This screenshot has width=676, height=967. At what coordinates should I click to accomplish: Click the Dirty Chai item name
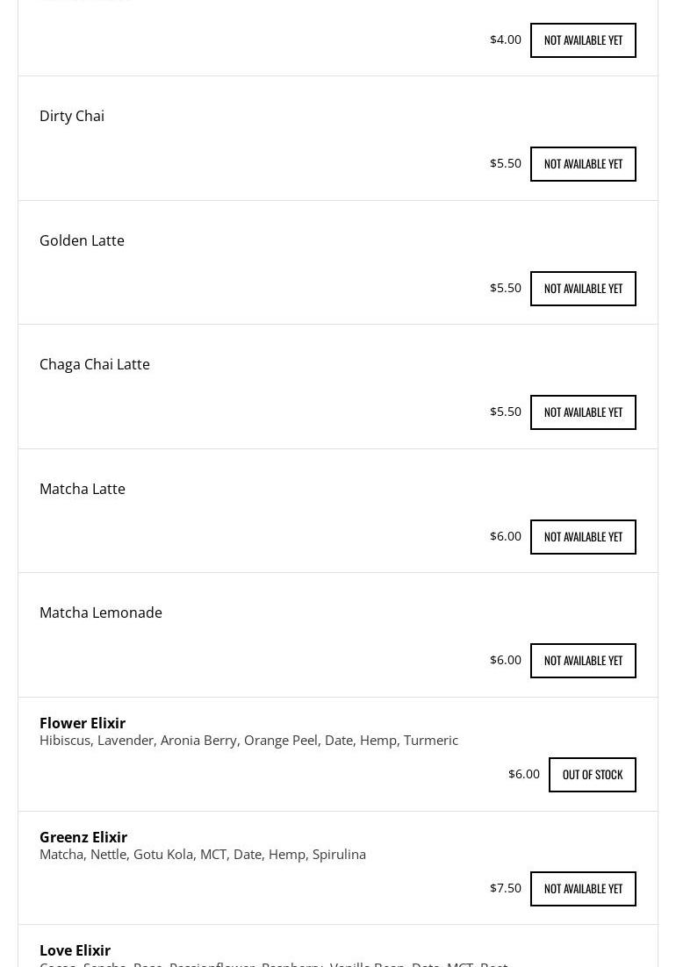point(72,116)
